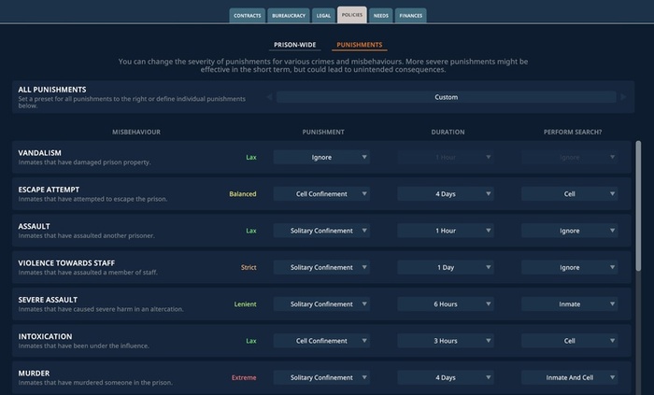
Task: Select the Punishments sub-tab
Action: pos(359,45)
